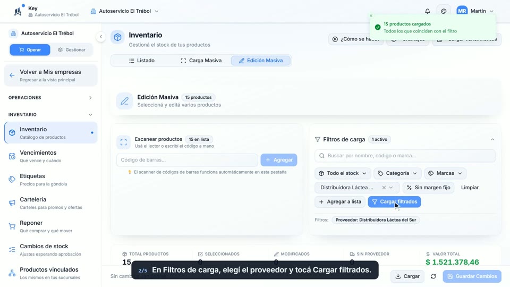Open the theme palette icon
510x287 pixels.
[444, 11]
